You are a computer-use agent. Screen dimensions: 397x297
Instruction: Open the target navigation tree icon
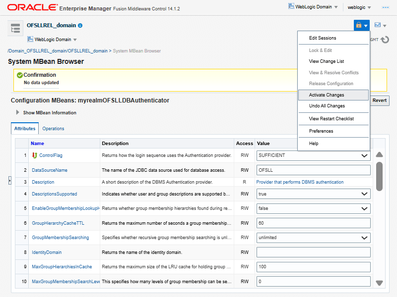coord(15,29)
